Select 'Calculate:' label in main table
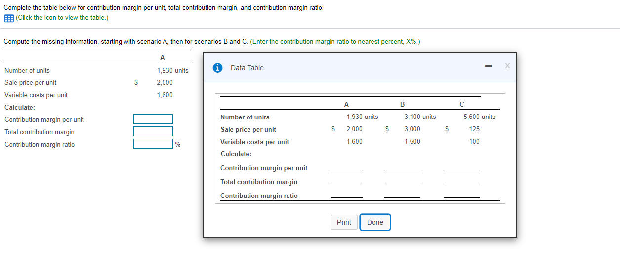Screen dimensions: 620x274 20,108
